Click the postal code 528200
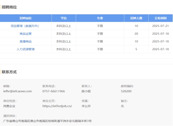 pos(126,91)
